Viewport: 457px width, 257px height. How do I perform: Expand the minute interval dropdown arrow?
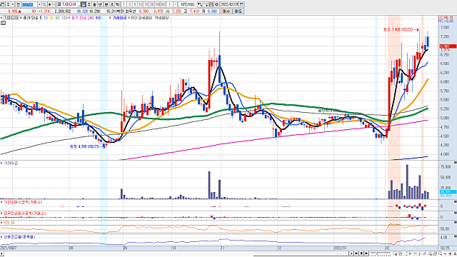pos(176,5)
